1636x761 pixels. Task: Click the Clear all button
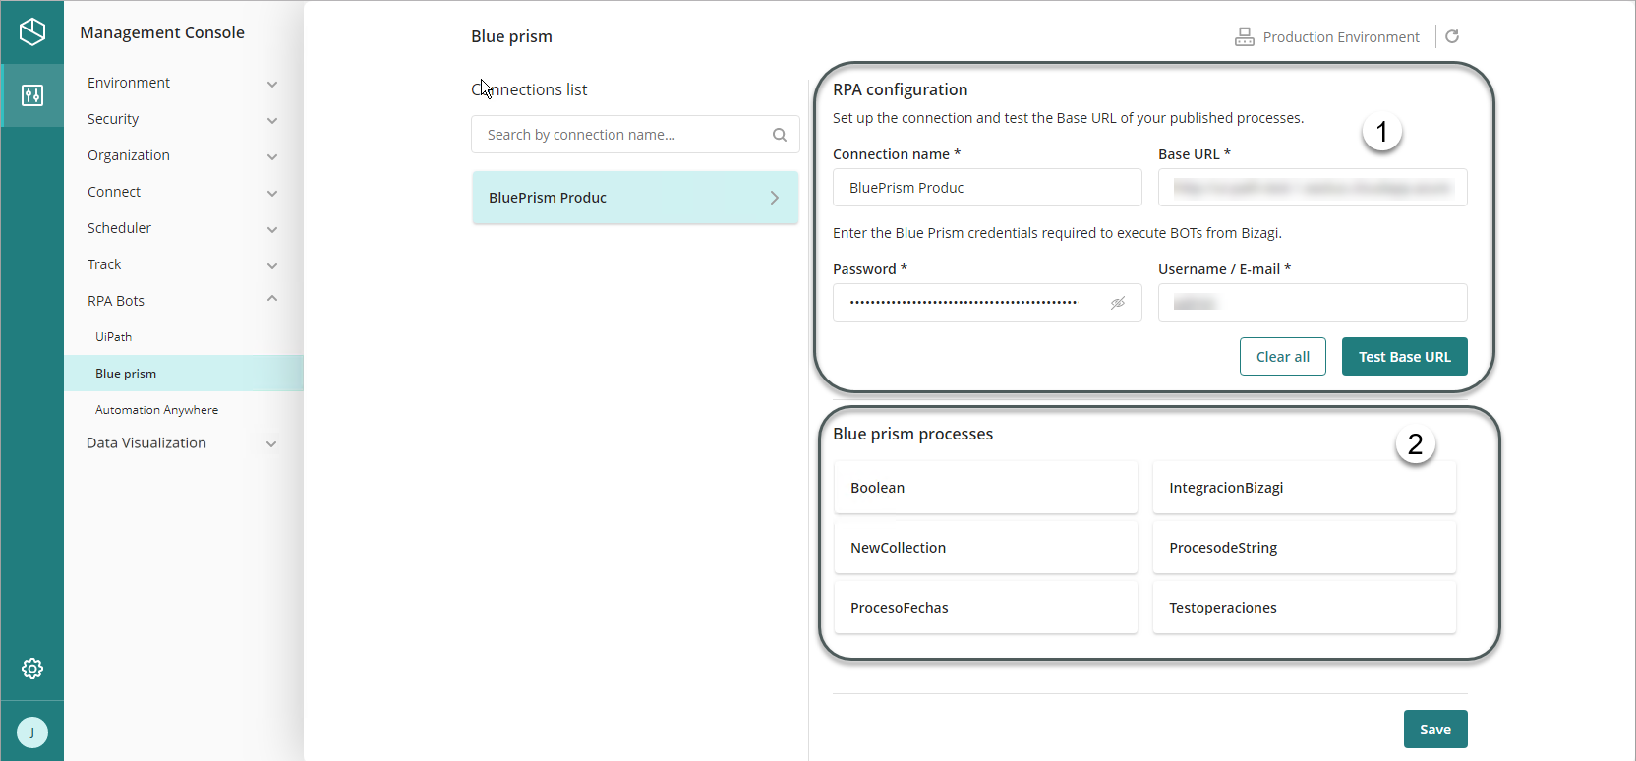pos(1283,357)
